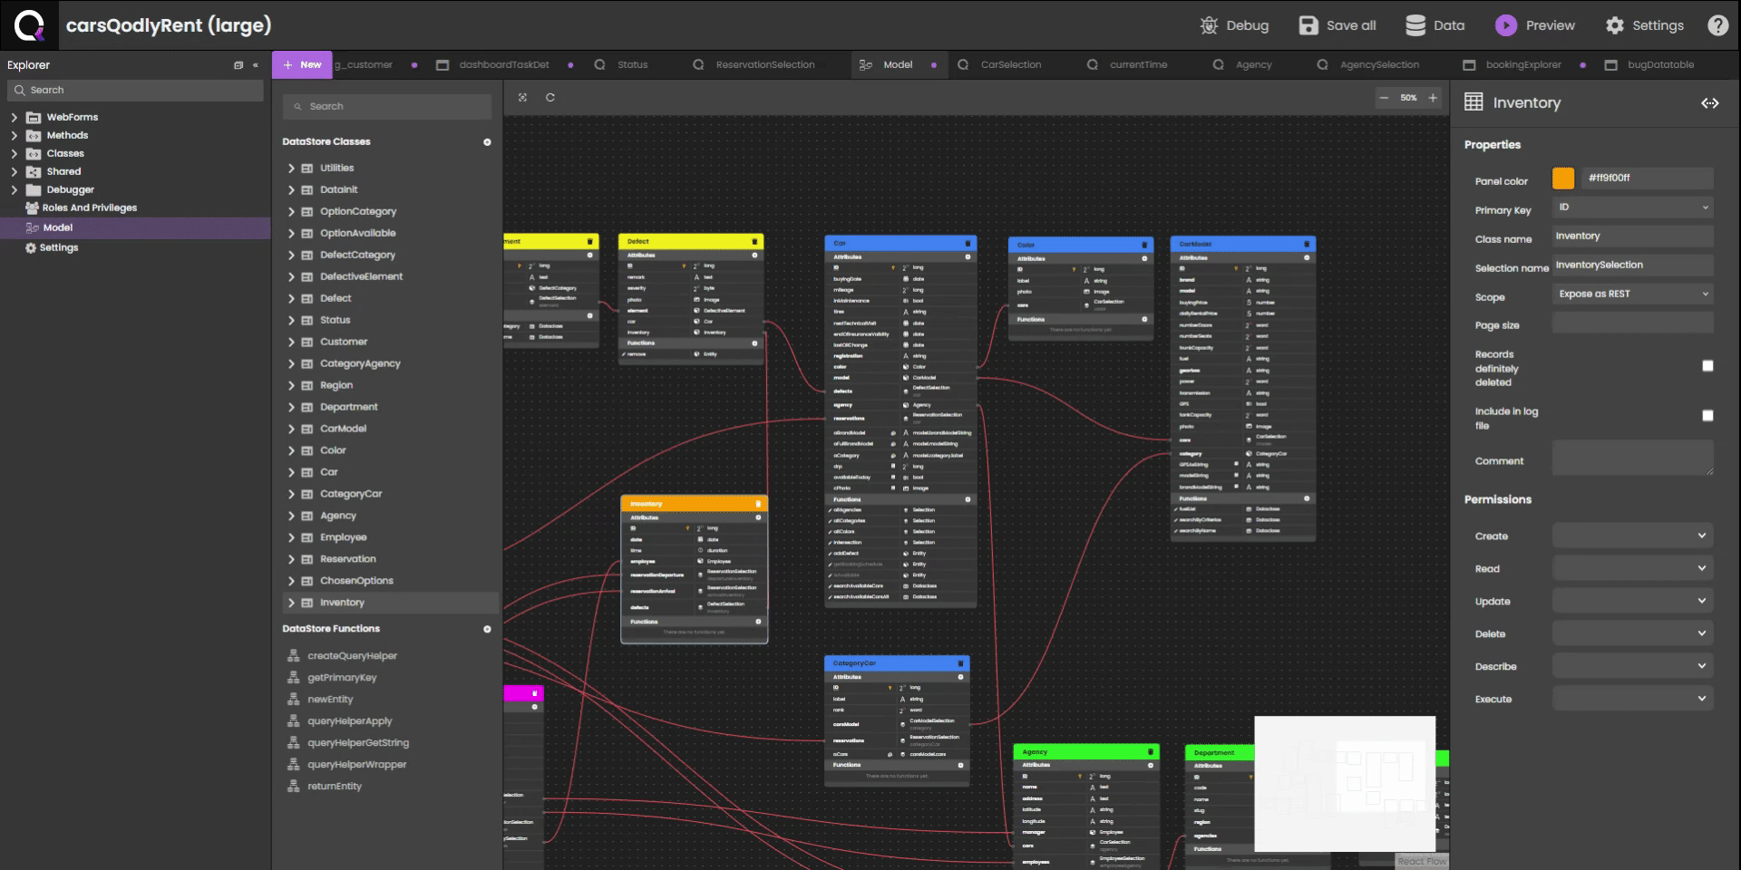Open the help question mark icon
Viewport: 1741px width, 870px height.
1717,25
